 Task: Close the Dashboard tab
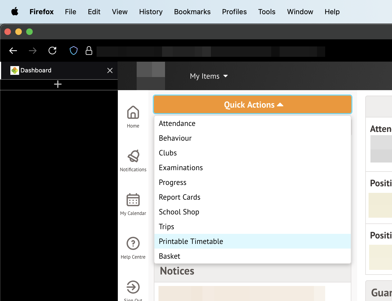tap(110, 70)
